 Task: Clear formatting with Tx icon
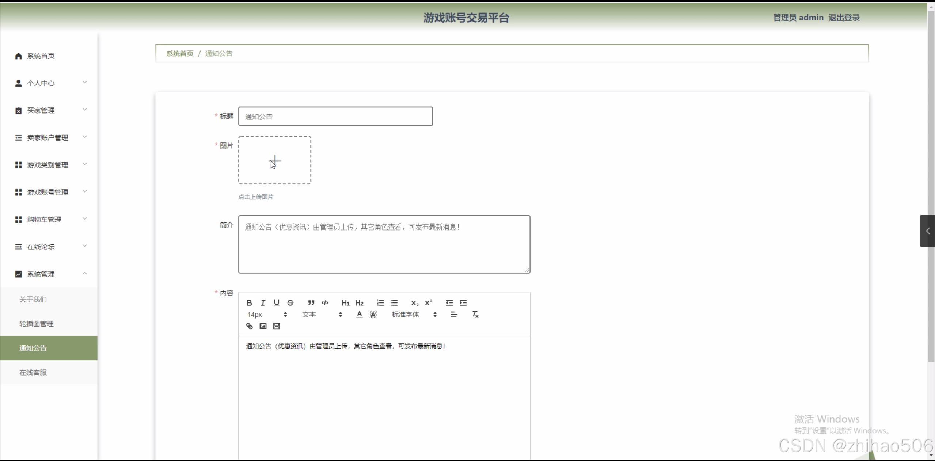coord(475,315)
